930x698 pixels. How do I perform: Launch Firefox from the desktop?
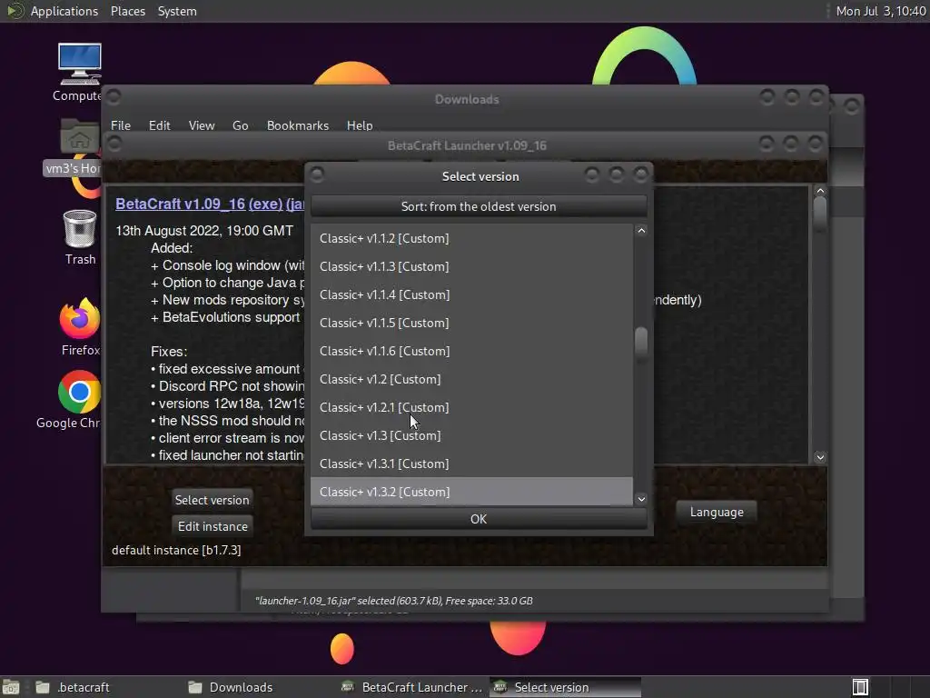pos(80,319)
